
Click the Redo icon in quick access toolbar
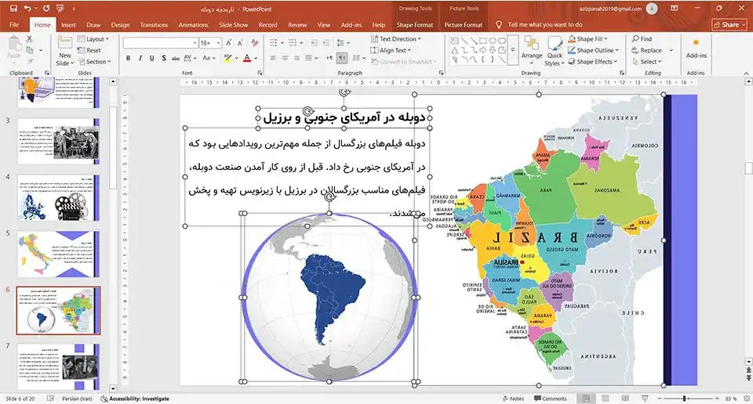46,9
